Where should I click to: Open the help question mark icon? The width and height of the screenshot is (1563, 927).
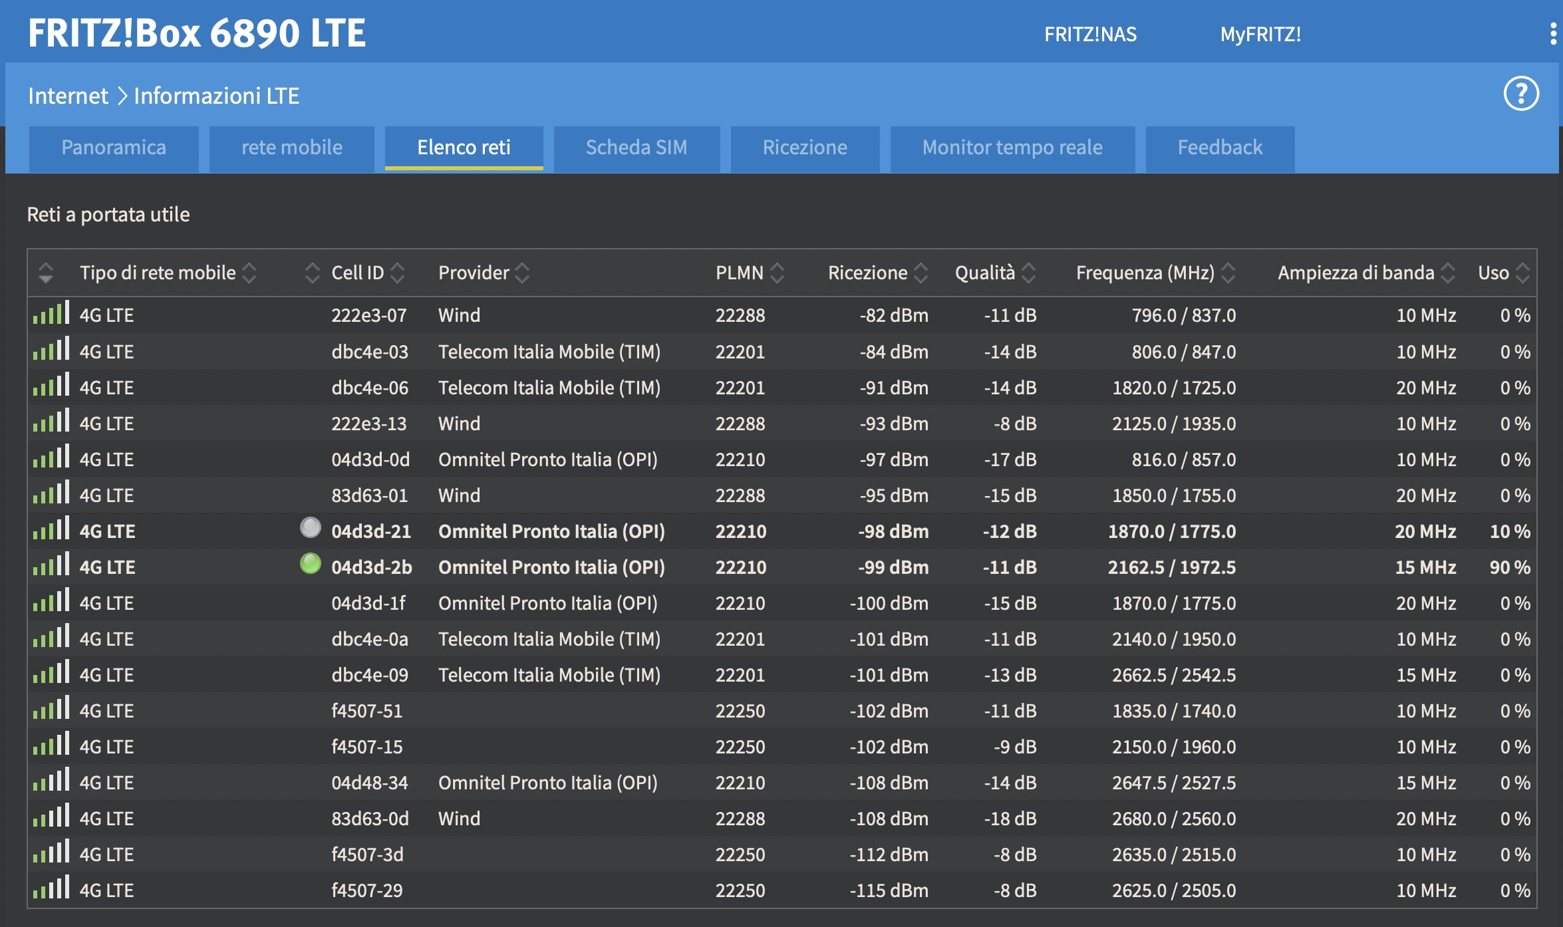1520,94
